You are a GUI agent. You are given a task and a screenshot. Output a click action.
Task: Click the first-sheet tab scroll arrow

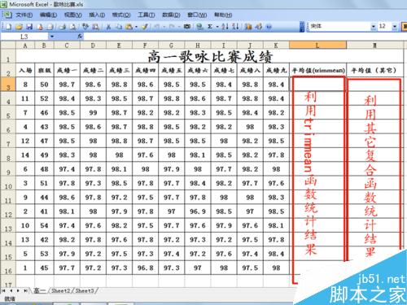click(4, 290)
